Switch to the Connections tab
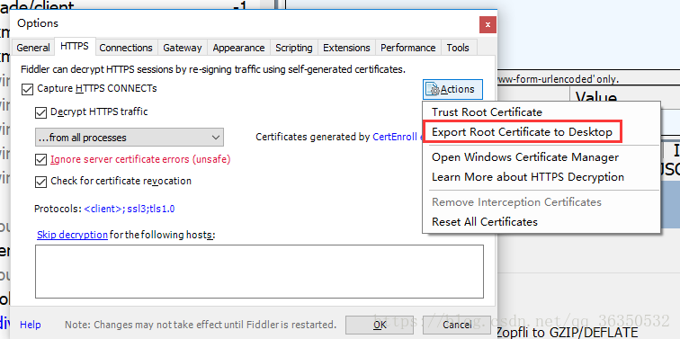Viewport: 680px width, 339px height. (126, 48)
